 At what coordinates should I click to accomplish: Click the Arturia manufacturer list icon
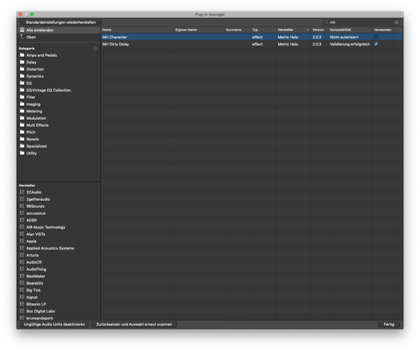click(22, 255)
